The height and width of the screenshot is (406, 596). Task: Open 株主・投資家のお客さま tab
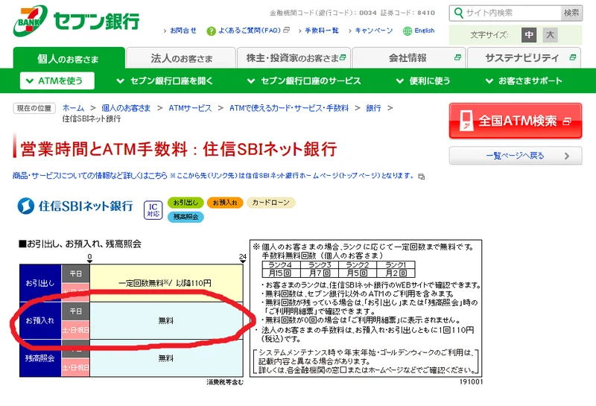[294, 58]
